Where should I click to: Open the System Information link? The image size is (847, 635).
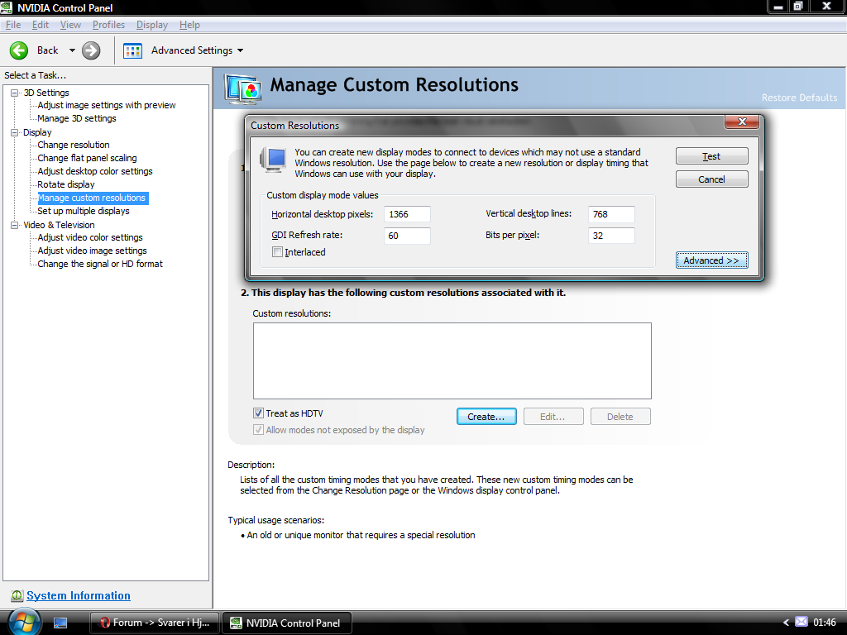79,595
